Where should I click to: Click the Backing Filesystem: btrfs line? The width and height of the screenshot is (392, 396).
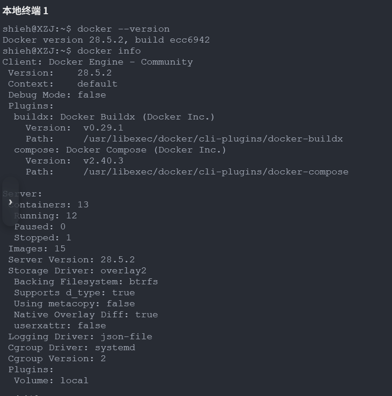[x=86, y=282]
